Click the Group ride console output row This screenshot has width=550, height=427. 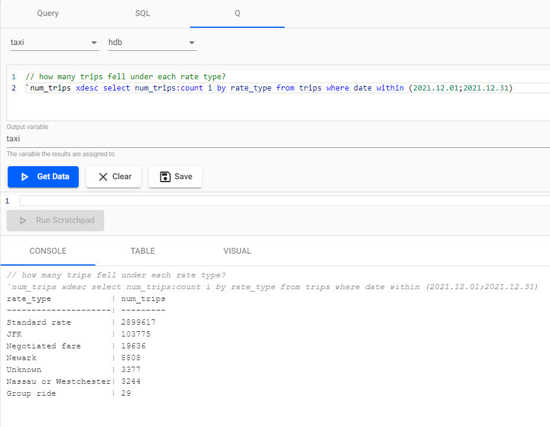click(x=31, y=393)
